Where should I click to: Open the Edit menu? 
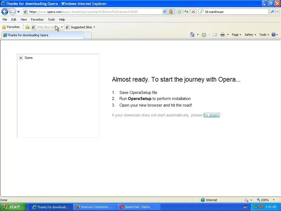click(14, 20)
